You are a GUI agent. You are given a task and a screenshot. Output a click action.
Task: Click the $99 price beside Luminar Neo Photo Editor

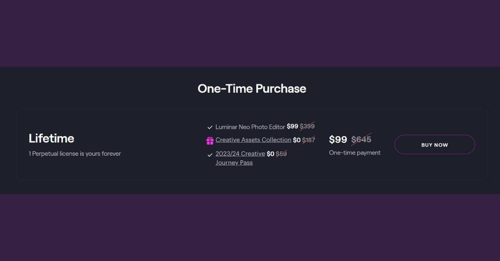click(x=293, y=126)
